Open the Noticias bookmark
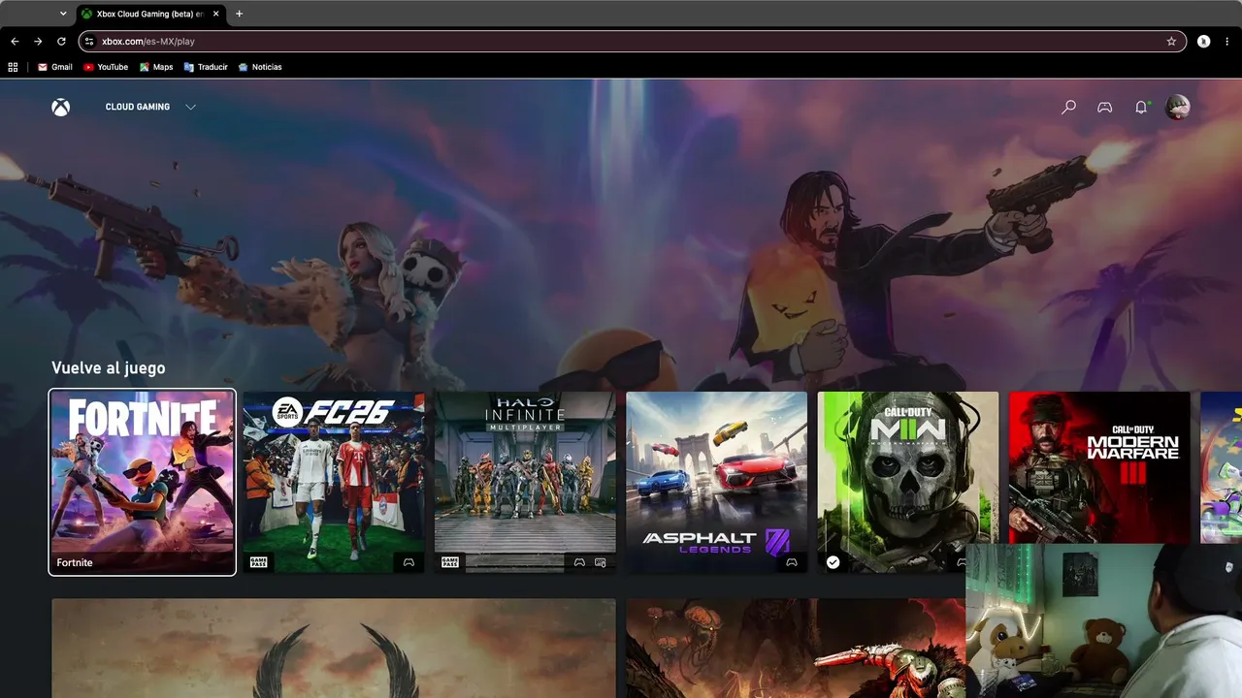 coord(260,67)
